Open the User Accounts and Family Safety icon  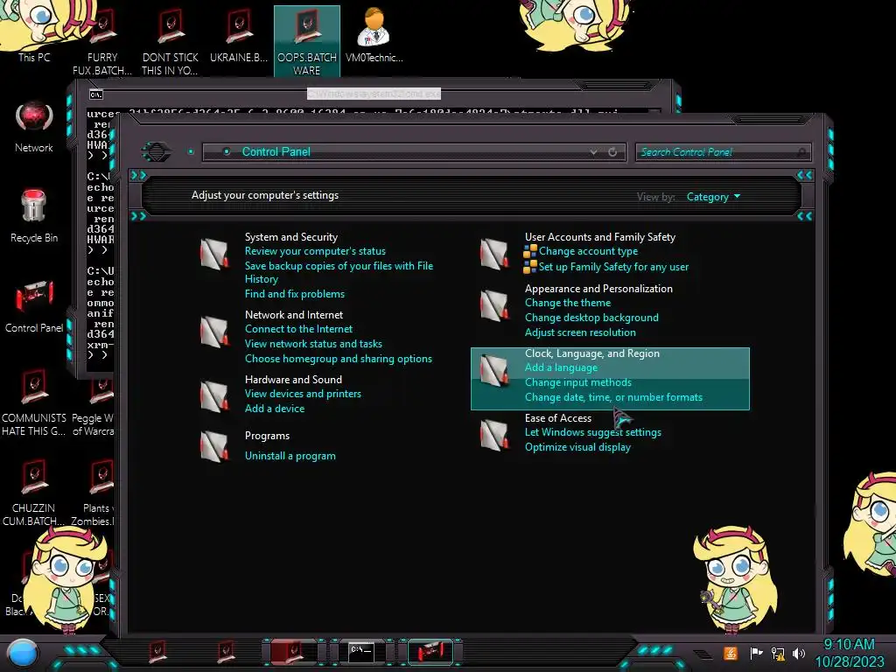click(494, 255)
